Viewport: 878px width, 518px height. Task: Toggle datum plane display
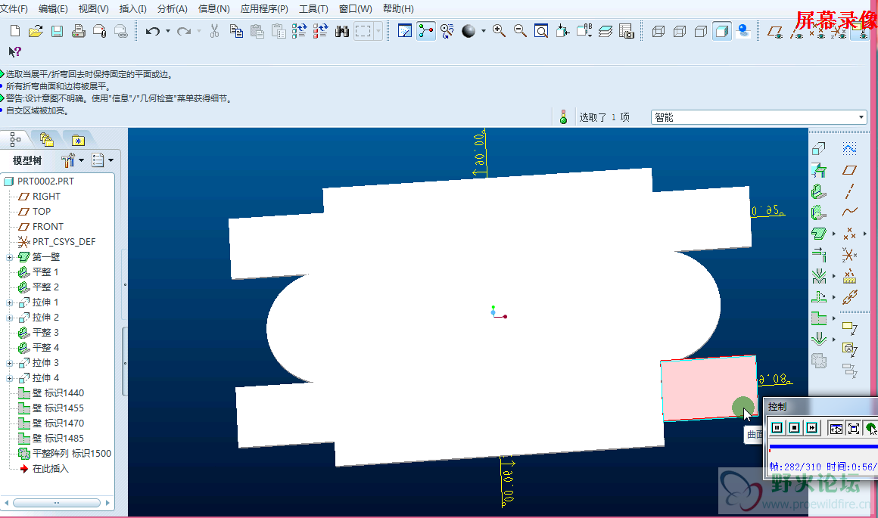[x=775, y=32]
